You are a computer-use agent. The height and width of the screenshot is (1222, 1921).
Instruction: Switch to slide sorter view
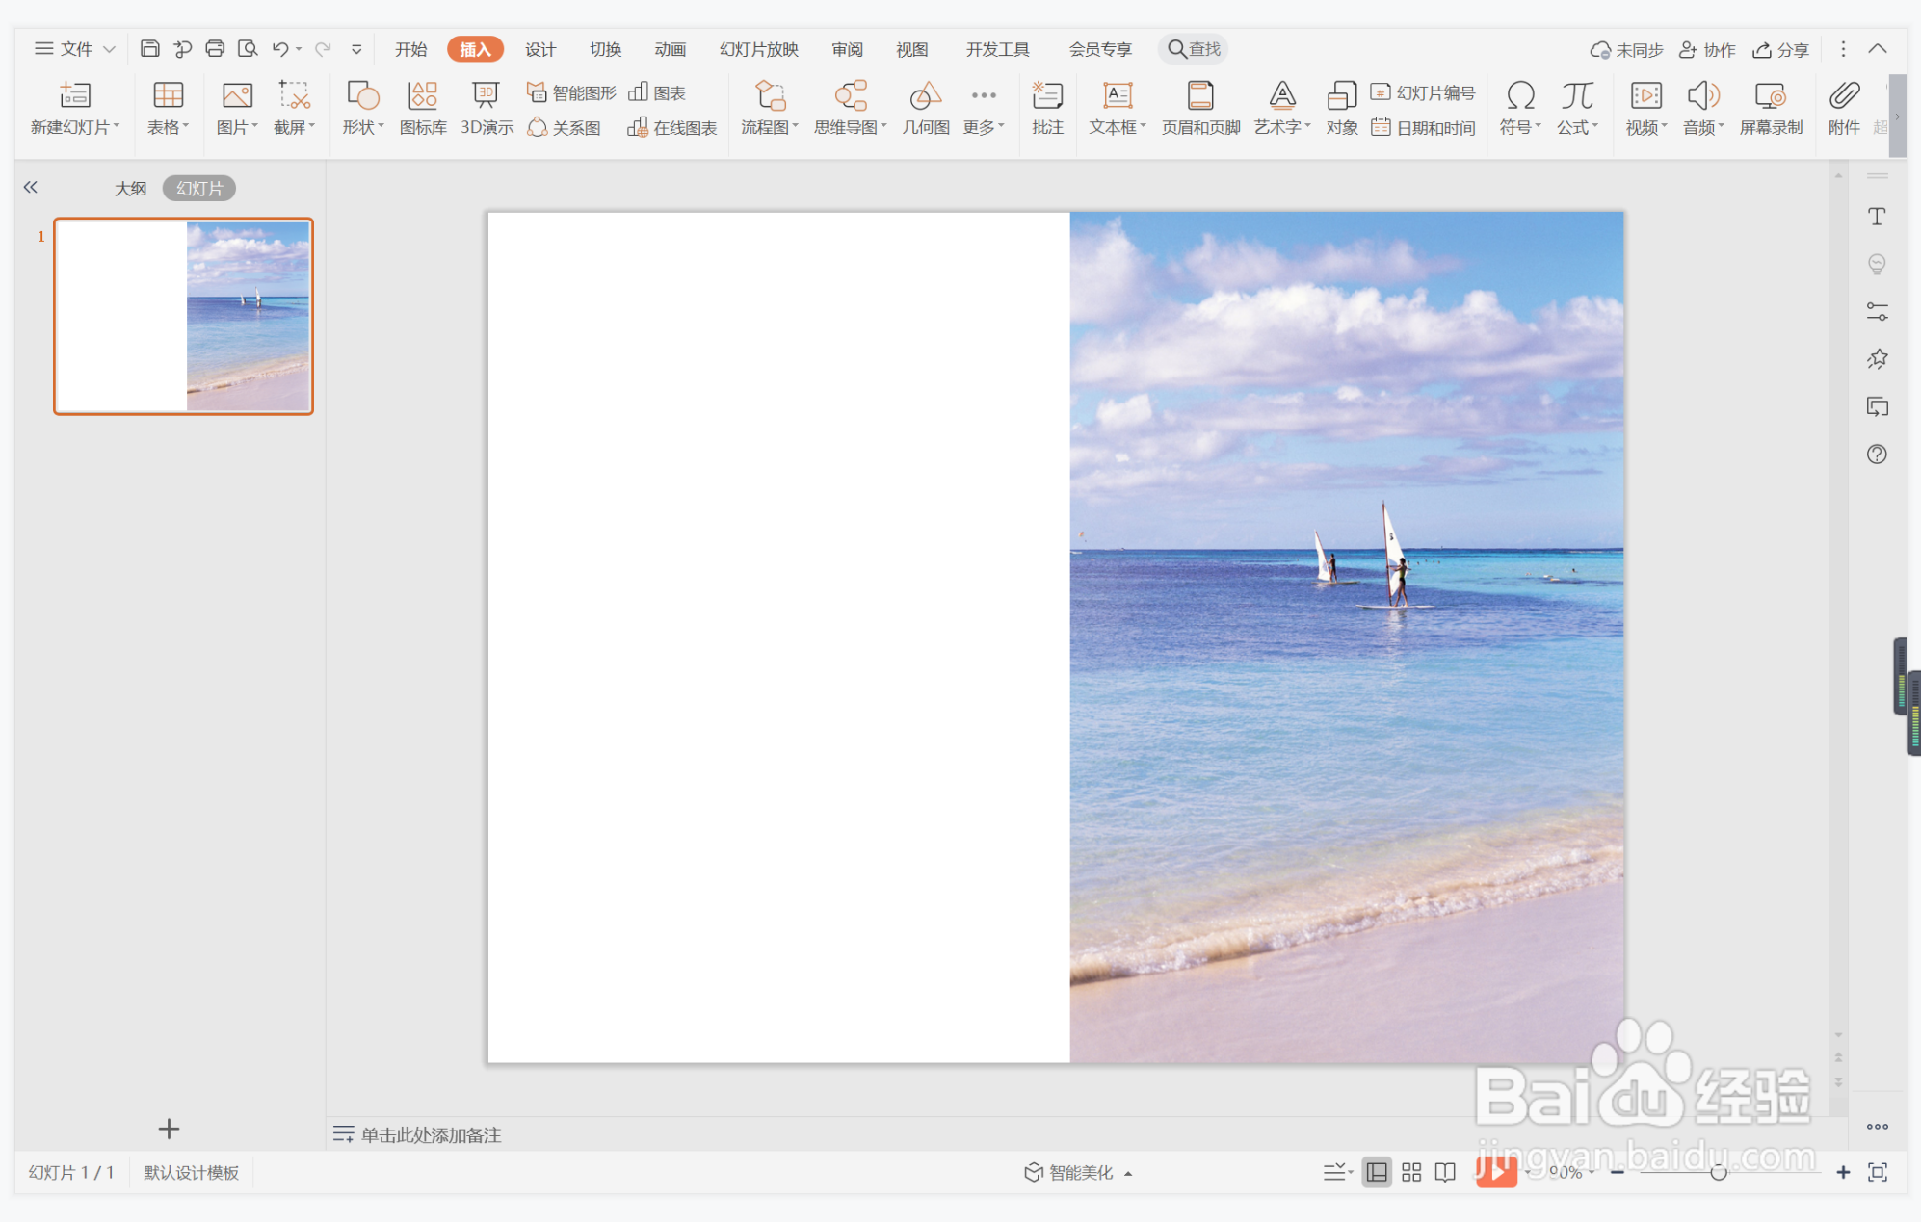(x=1411, y=1172)
